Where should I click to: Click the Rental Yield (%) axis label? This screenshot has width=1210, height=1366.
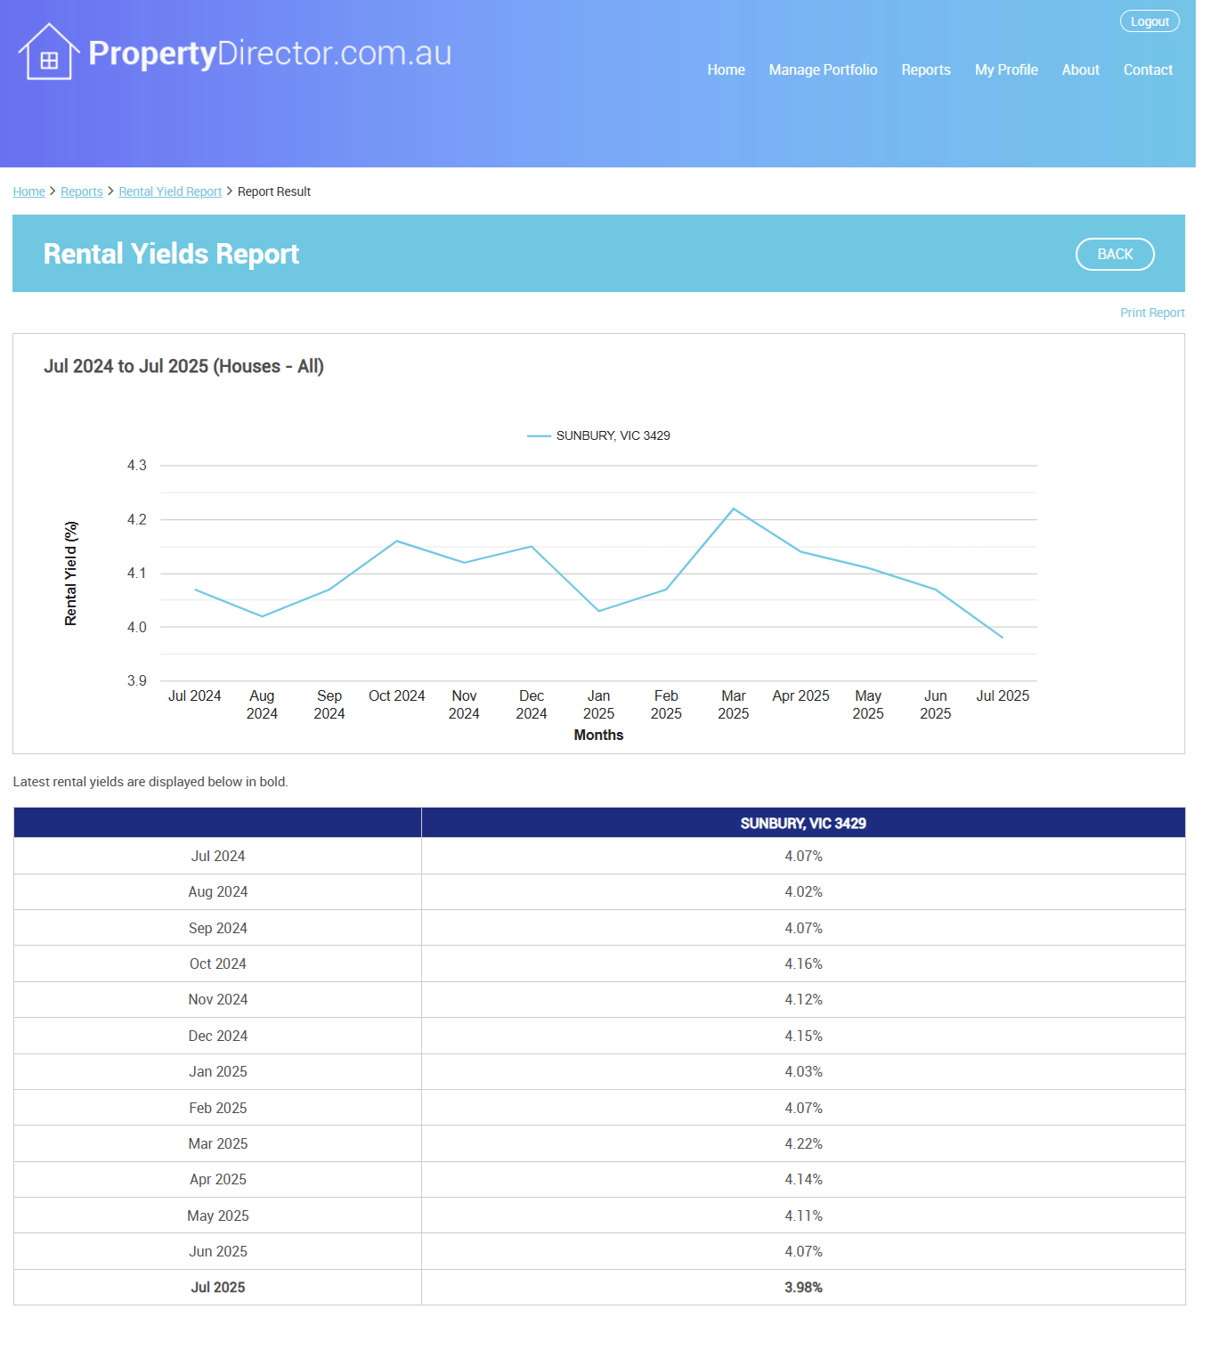(71, 573)
